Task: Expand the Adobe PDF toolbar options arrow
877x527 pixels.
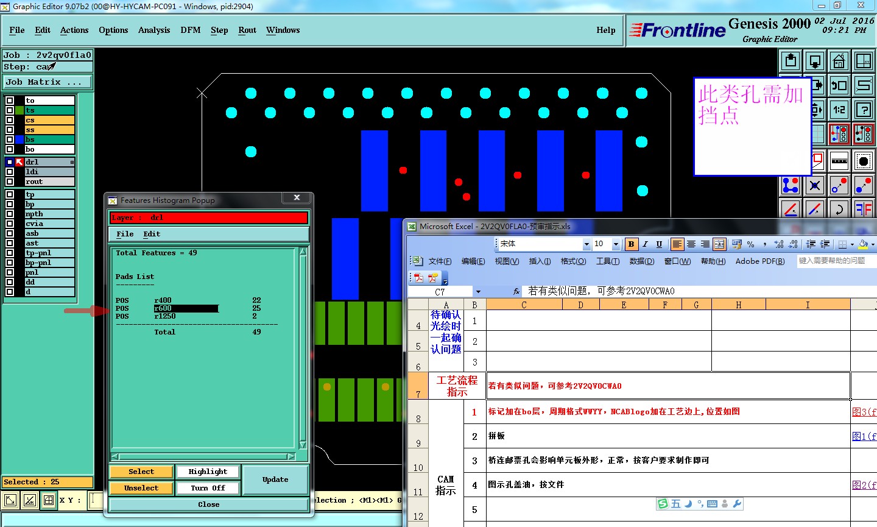Action: pyautogui.click(x=445, y=279)
